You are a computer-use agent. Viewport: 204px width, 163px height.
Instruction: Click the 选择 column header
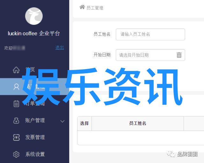click(84, 123)
